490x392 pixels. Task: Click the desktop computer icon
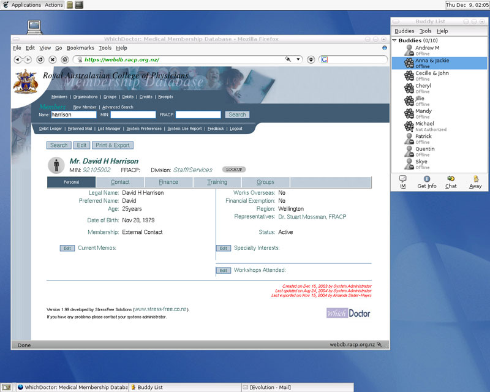(34, 27)
